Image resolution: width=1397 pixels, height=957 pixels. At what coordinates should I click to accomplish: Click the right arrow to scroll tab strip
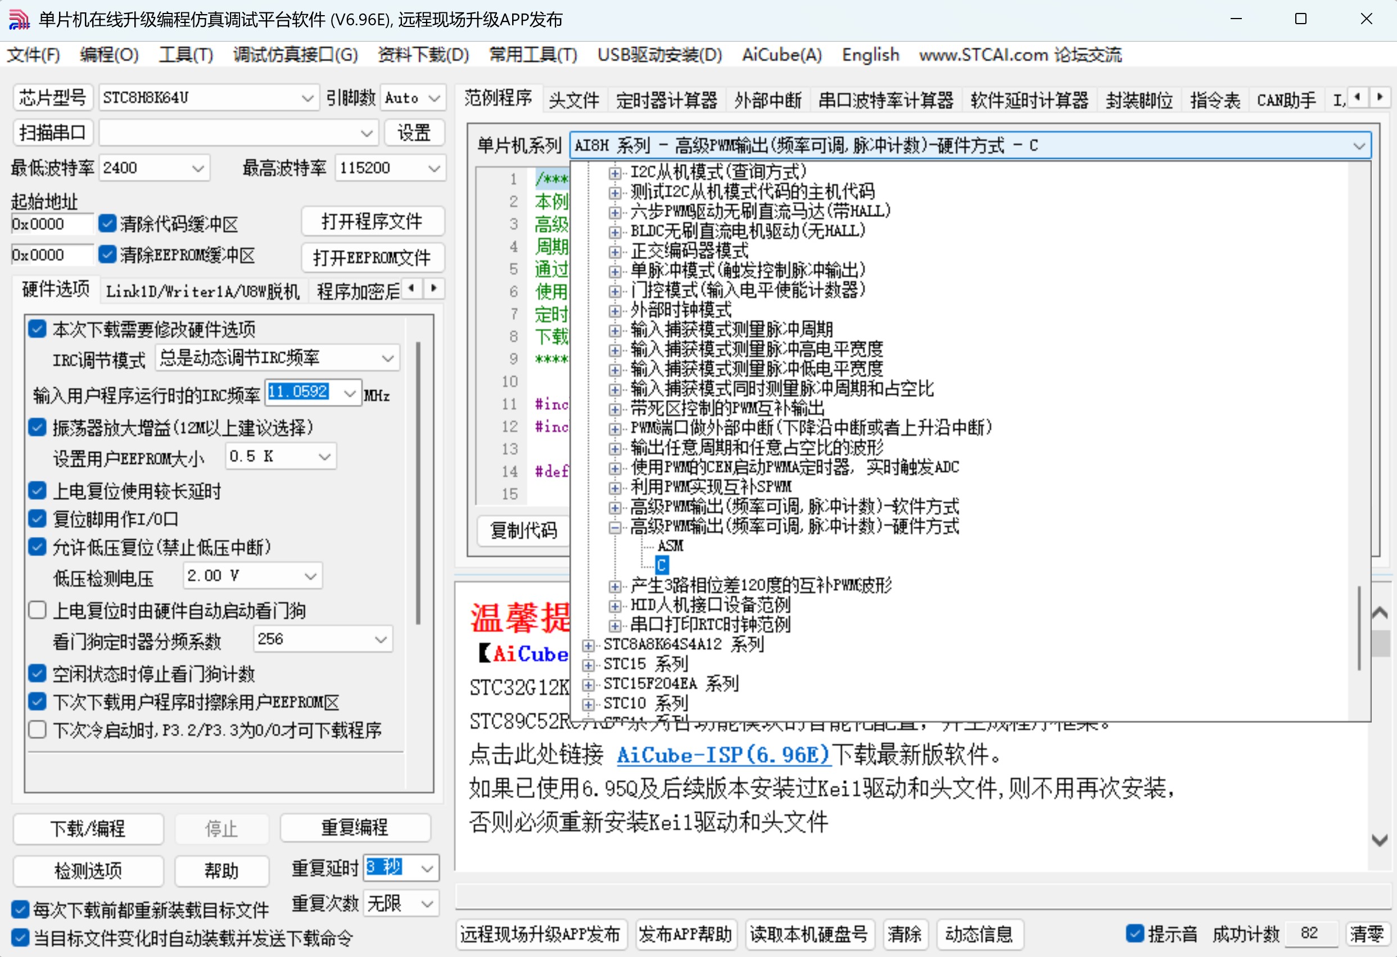tap(1381, 96)
